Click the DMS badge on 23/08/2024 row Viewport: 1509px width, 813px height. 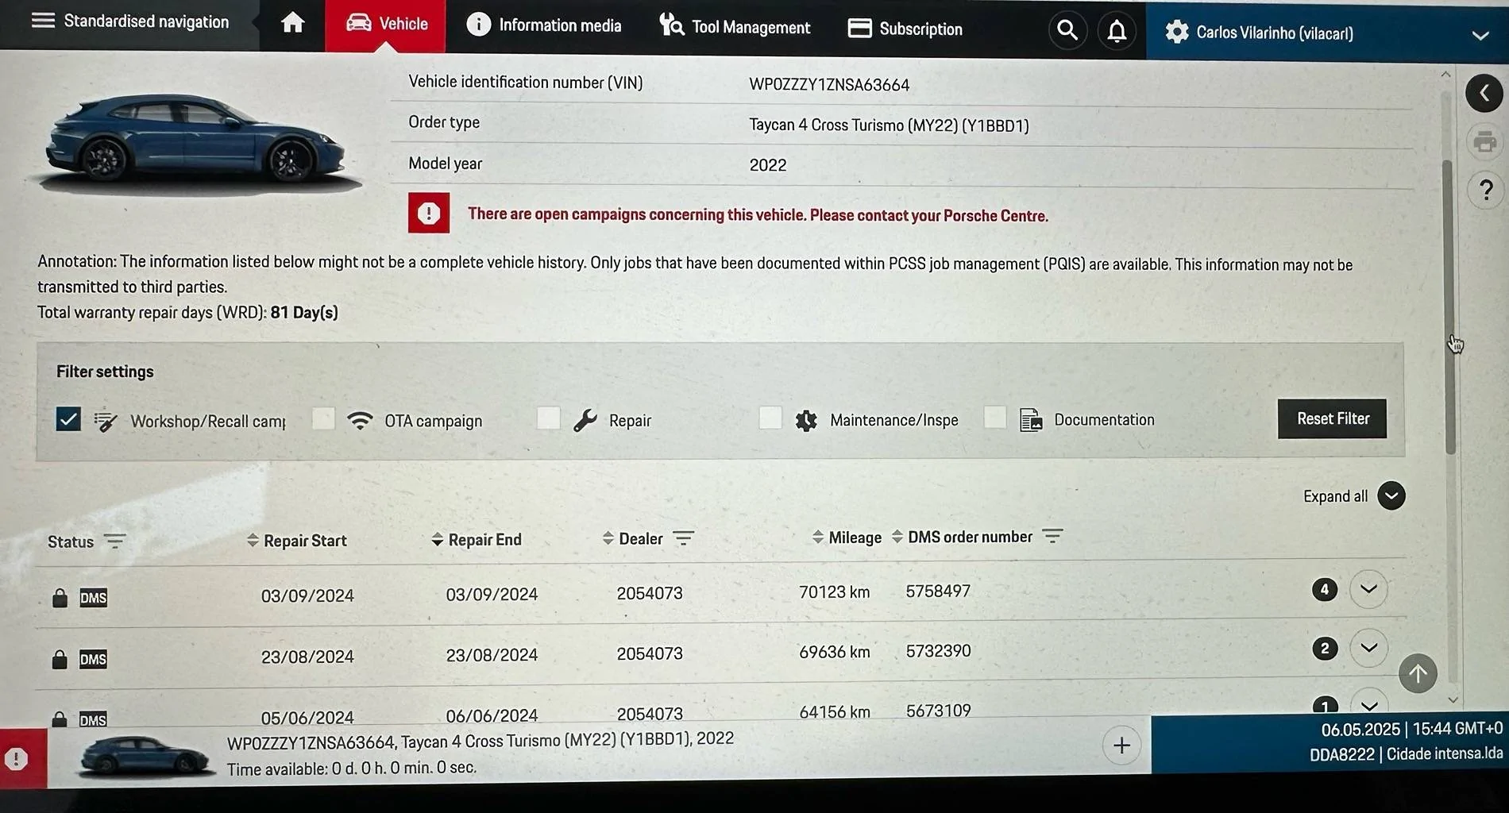click(93, 659)
